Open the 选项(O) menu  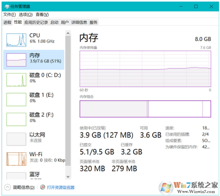pos(25,15)
